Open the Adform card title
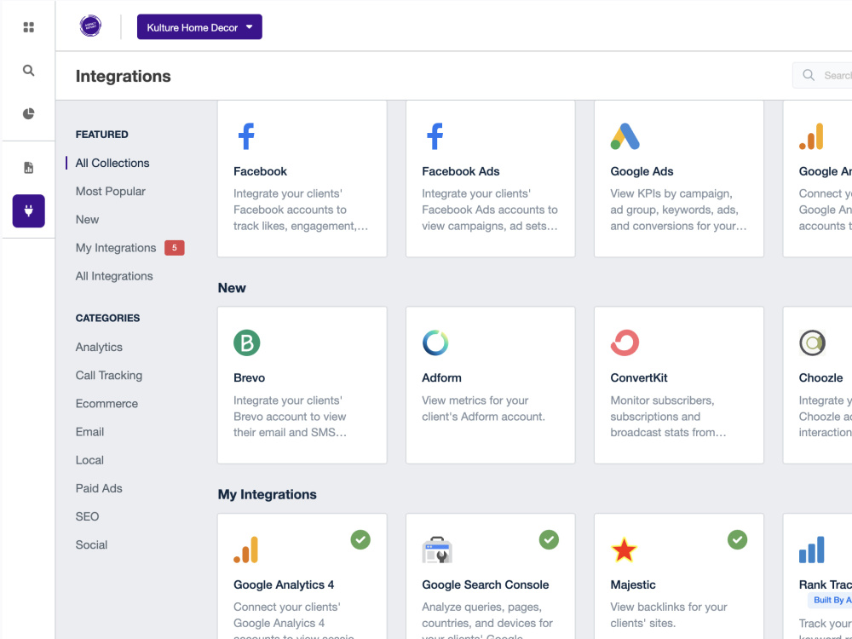The width and height of the screenshot is (852, 639). 441,377
